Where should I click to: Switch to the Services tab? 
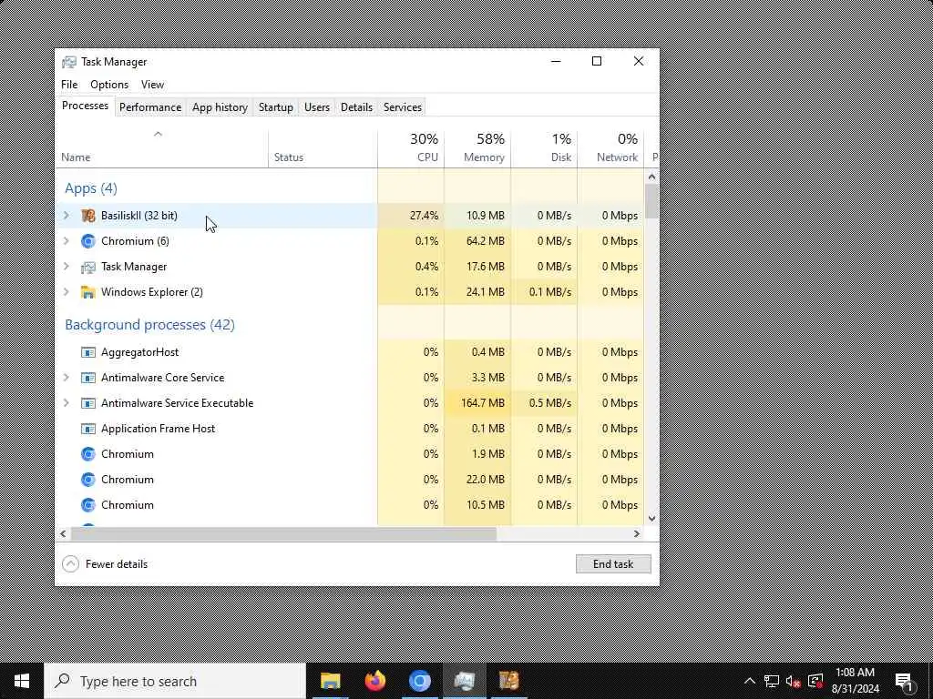pyautogui.click(x=402, y=107)
